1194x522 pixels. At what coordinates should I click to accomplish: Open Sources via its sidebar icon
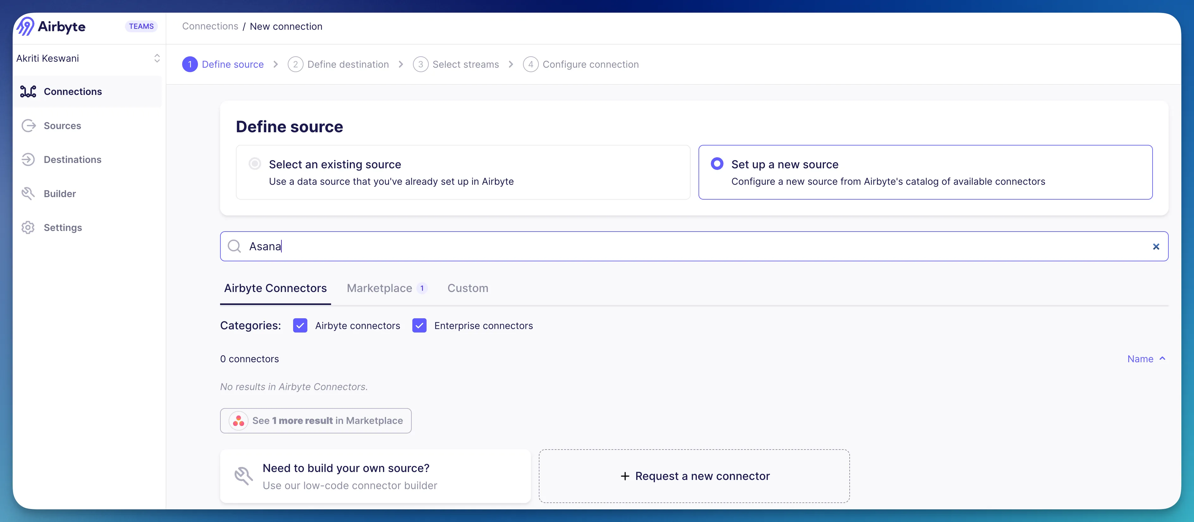28,126
